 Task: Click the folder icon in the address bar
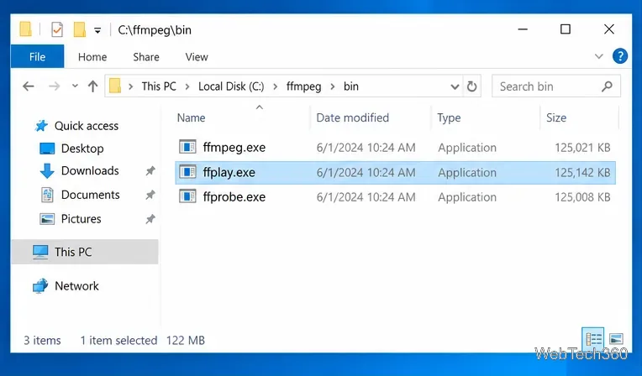click(115, 86)
